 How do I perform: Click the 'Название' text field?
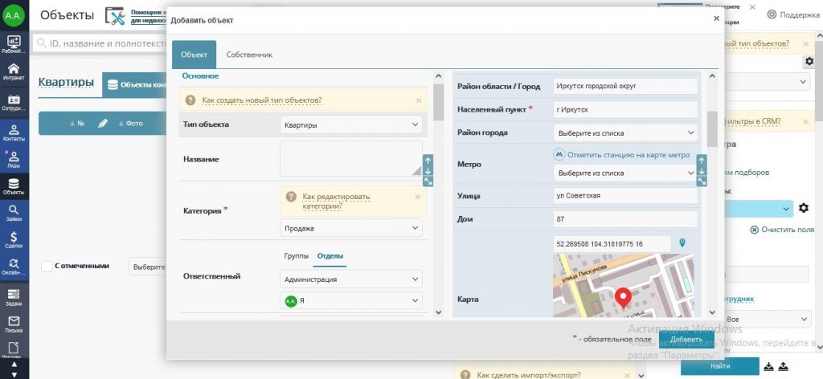pos(350,158)
